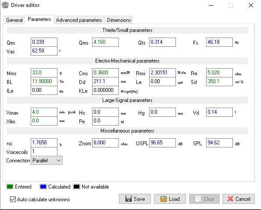Click the speaker icon in title bar
The height and width of the screenshot is (210, 261).
click(x=5, y=5)
